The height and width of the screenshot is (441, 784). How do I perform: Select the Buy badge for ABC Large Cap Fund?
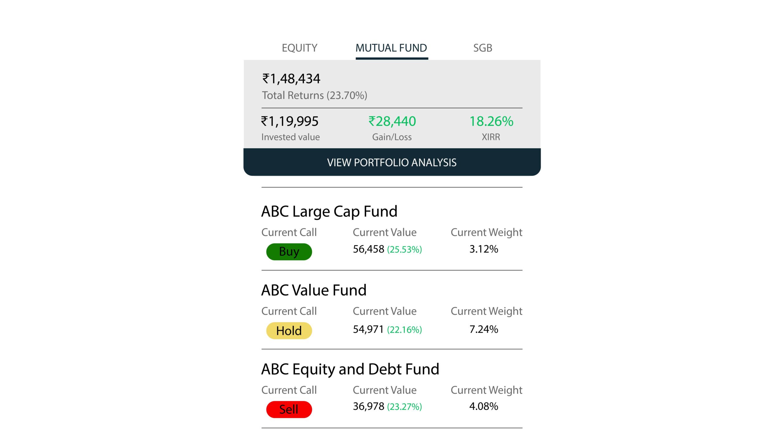289,251
